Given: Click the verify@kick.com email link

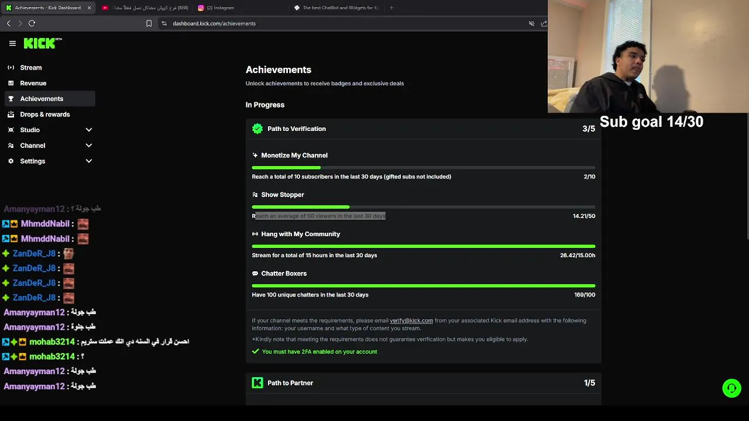Looking at the screenshot, I should pos(411,320).
